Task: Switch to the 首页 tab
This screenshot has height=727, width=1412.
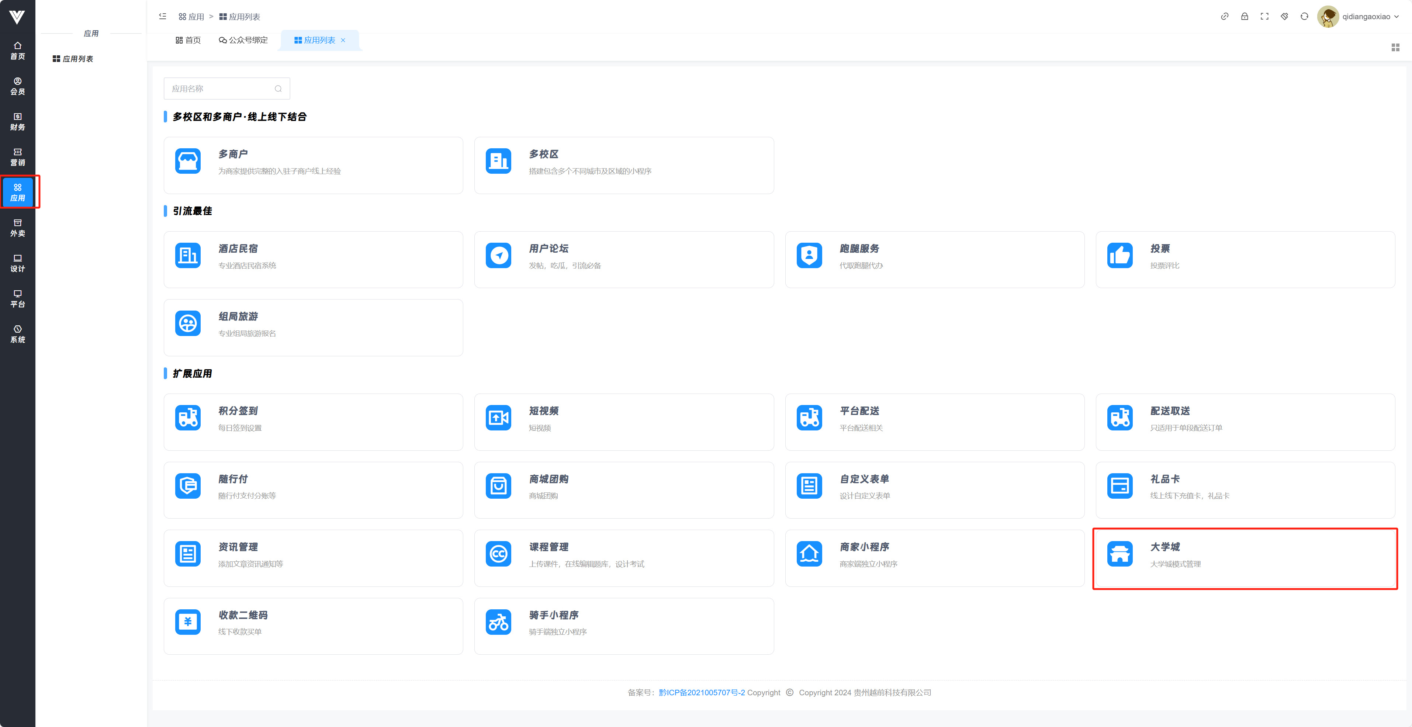Action: pyautogui.click(x=188, y=40)
